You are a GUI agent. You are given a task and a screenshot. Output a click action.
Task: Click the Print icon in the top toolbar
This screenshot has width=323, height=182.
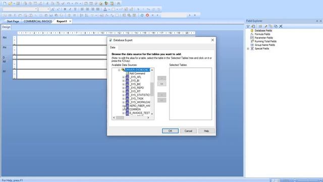point(25,4)
